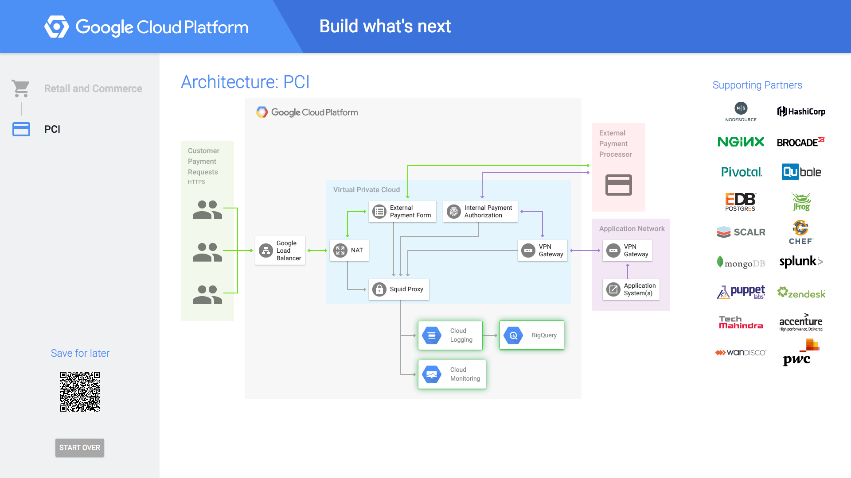The width and height of the screenshot is (851, 478).
Task: Open the WANdisco partner logo
Action: click(x=741, y=352)
